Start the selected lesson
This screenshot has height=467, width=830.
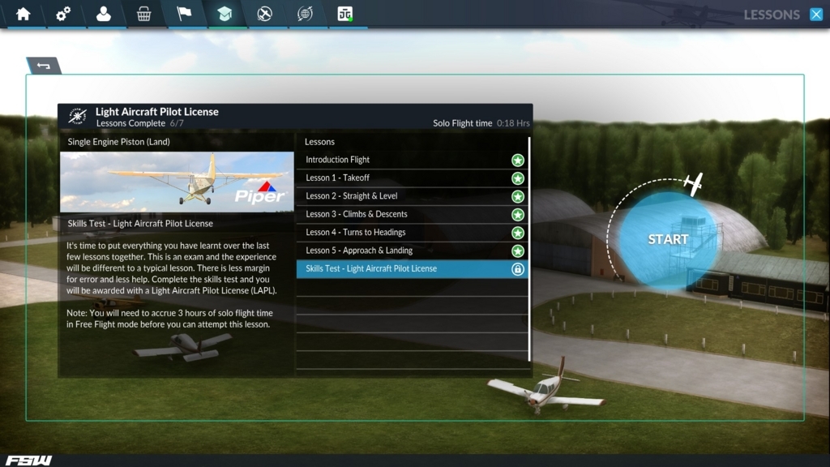668,239
